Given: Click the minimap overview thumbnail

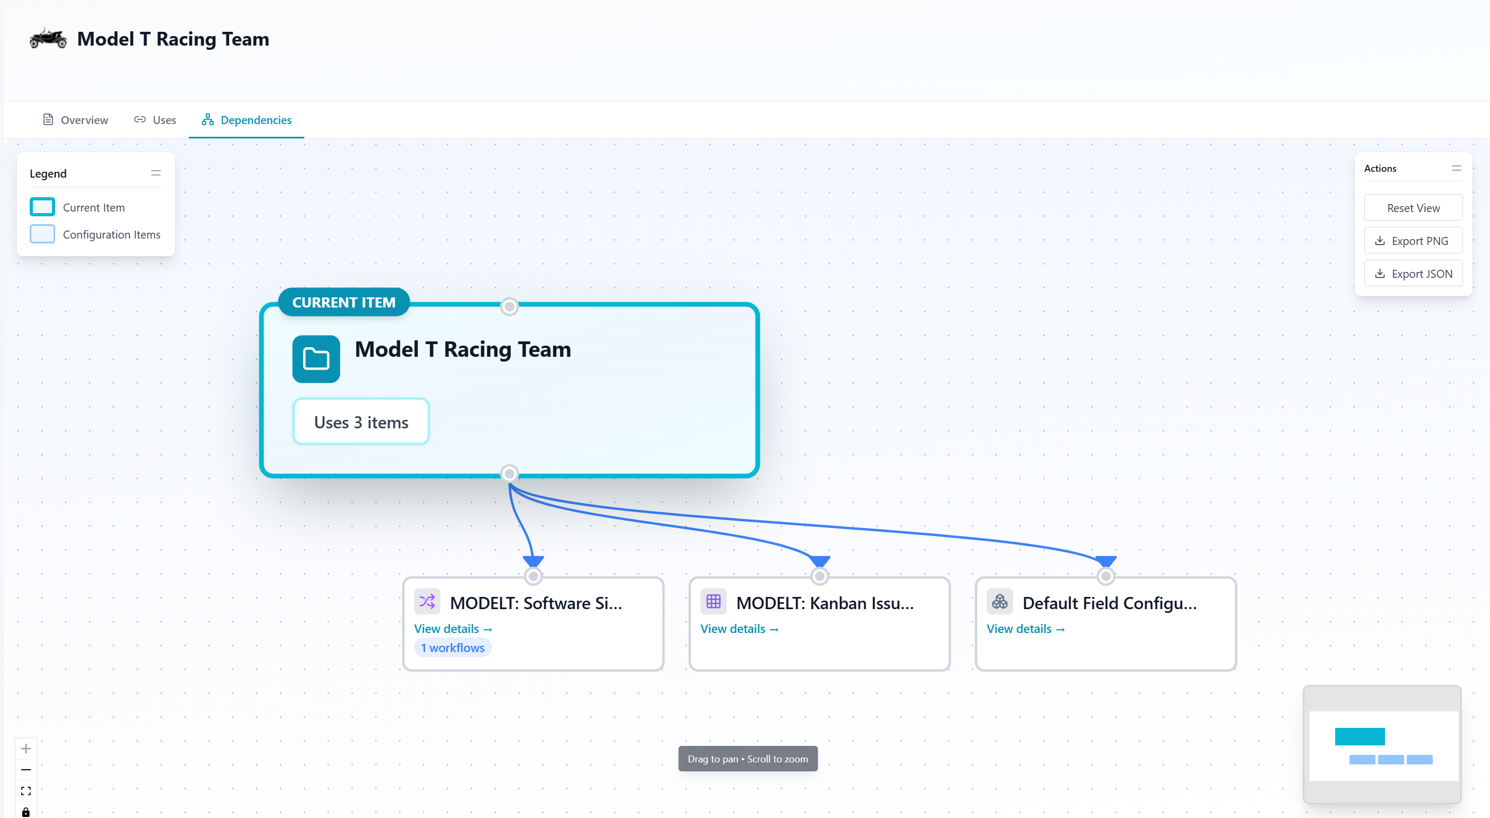Looking at the screenshot, I should (x=1382, y=745).
